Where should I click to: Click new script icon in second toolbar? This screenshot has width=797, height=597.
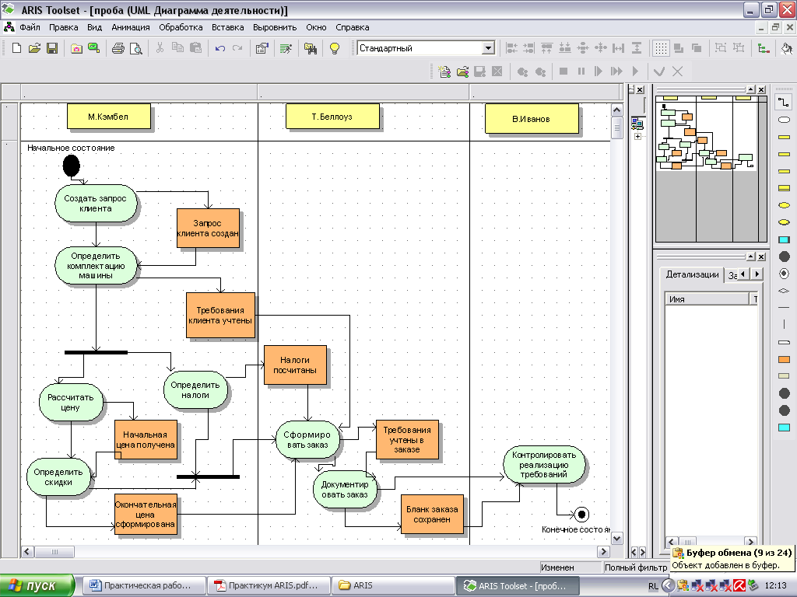(x=444, y=71)
